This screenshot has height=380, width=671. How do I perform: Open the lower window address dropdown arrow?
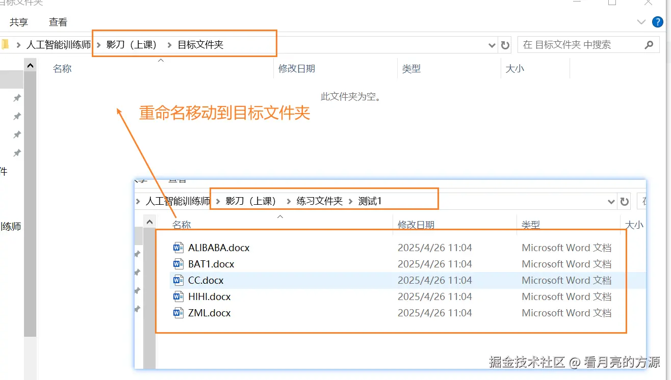(x=611, y=202)
